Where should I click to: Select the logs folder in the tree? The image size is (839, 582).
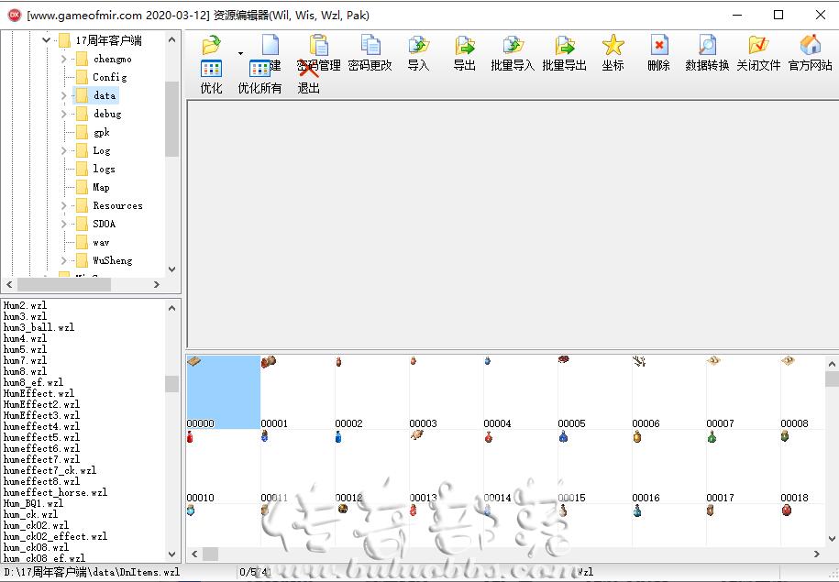pyautogui.click(x=104, y=169)
